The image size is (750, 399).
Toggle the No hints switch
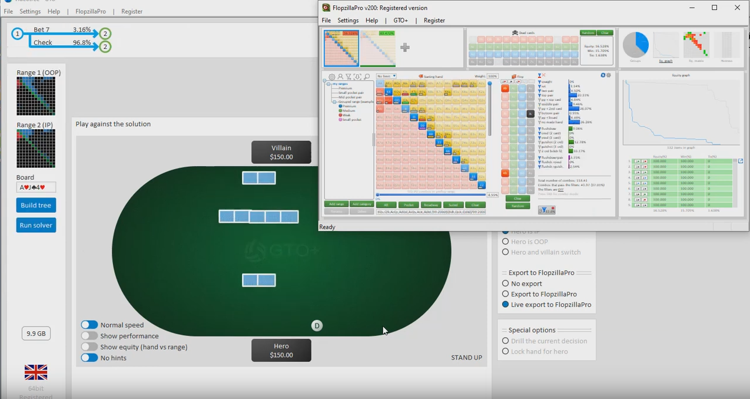(89, 358)
